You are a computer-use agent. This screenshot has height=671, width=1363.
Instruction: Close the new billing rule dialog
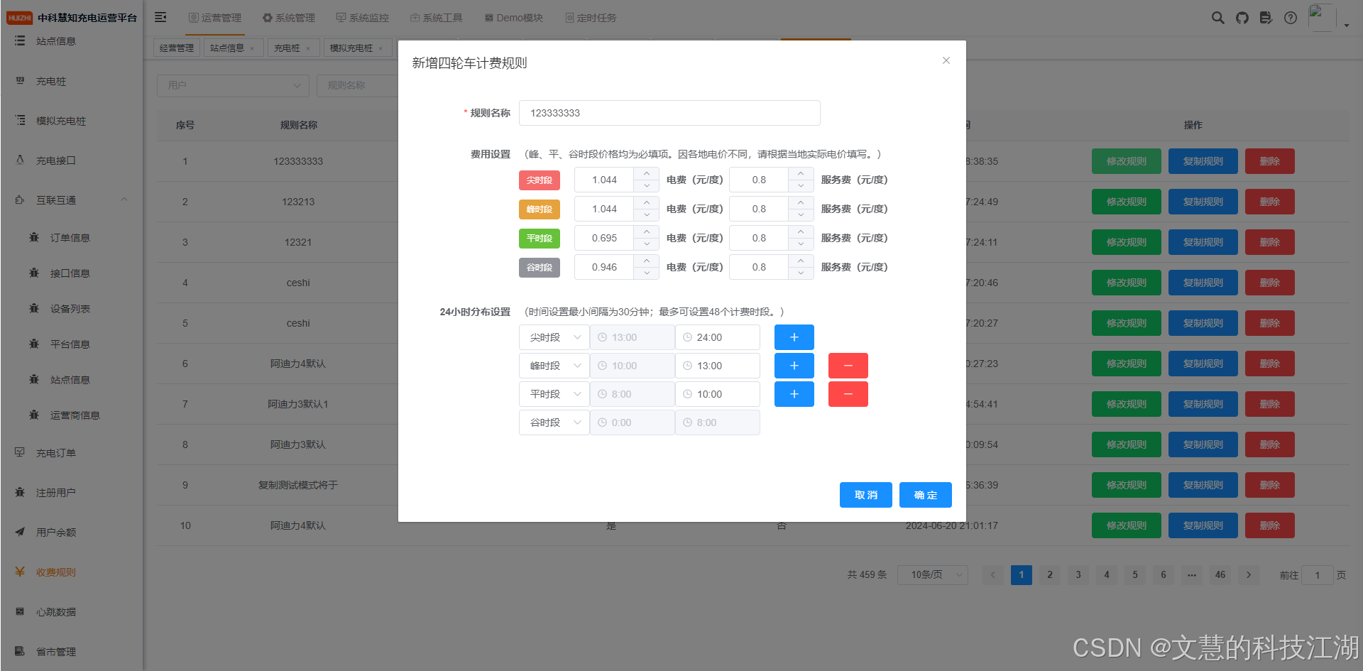(946, 60)
